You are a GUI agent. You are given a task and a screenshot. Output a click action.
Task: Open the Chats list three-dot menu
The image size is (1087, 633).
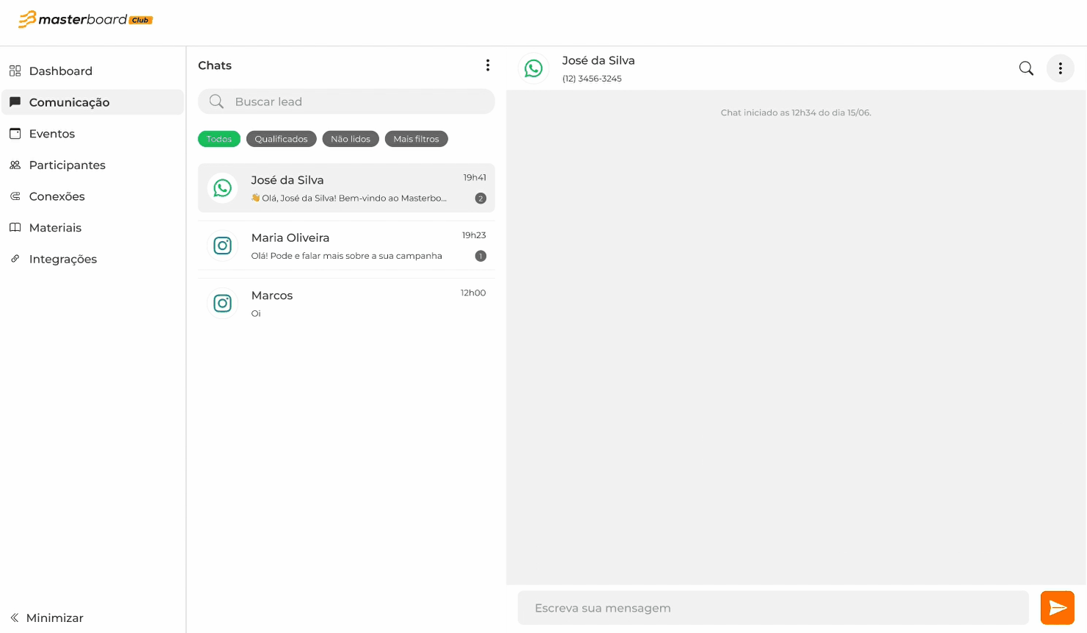487,65
